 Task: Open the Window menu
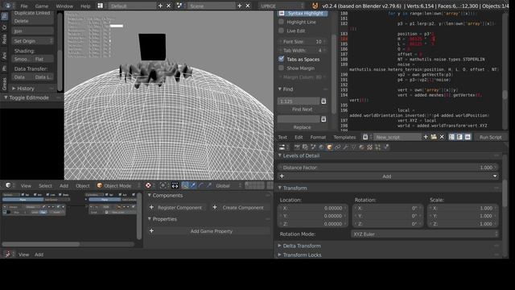(64, 6)
